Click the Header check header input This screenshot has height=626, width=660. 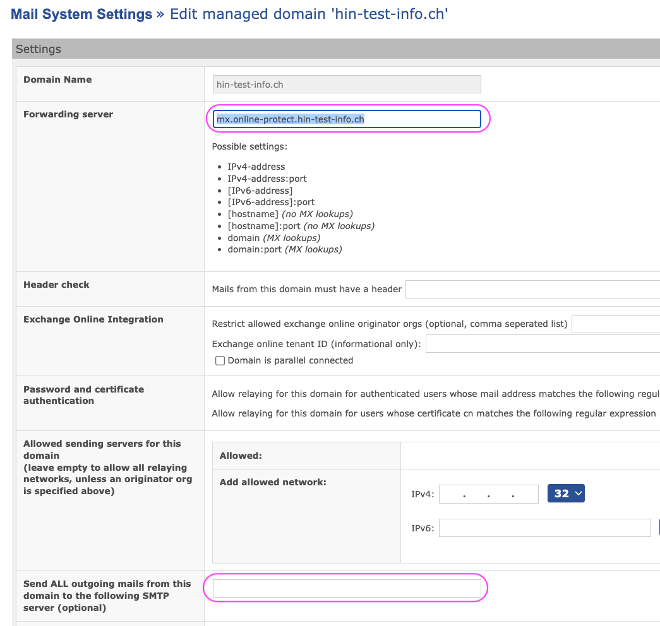tap(532, 289)
